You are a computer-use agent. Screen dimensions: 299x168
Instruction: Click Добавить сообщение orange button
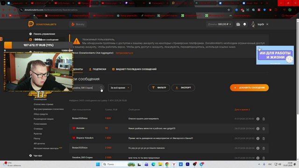pyautogui.click(x=249, y=88)
